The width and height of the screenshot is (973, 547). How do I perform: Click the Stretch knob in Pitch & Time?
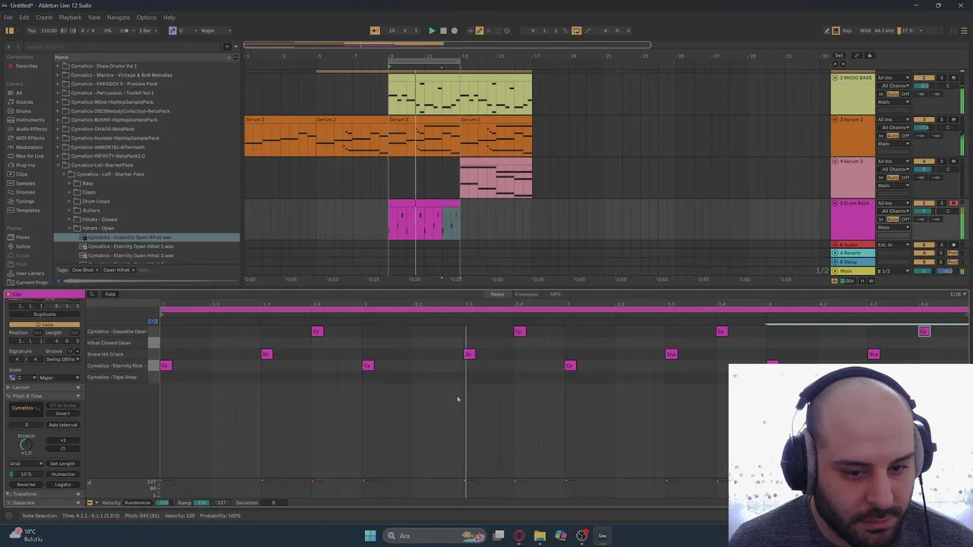[26, 444]
